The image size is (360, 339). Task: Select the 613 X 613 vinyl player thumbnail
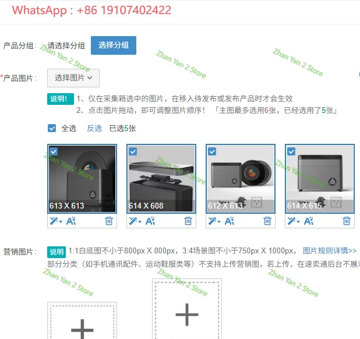point(82,179)
